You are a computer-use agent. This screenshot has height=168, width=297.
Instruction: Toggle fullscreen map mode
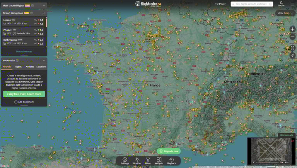[292, 48]
